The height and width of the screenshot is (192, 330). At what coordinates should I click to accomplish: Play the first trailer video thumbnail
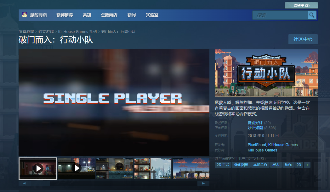pos(38,168)
